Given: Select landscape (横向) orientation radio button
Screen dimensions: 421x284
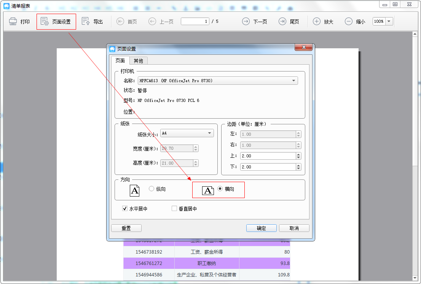Looking at the screenshot, I should click(x=220, y=189).
